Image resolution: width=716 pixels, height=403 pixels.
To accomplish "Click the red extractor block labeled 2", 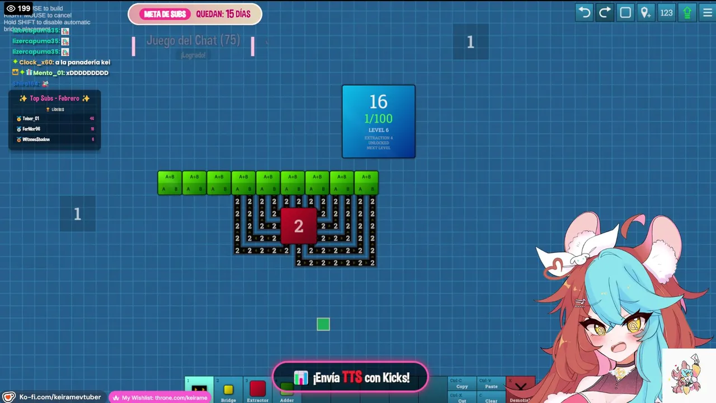I will [299, 226].
